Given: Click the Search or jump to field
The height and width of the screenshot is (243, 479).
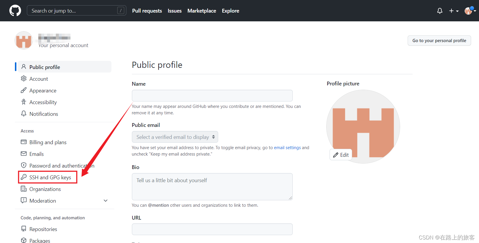Looking at the screenshot, I should point(77,11).
